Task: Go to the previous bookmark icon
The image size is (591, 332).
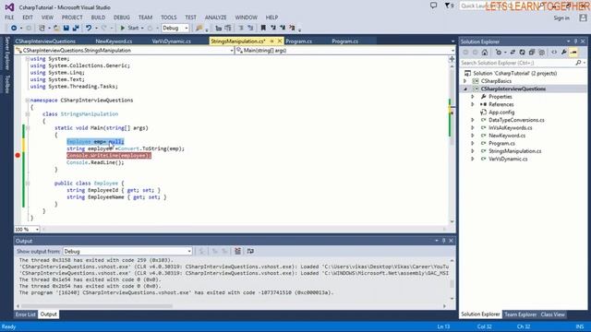Action: click(273, 28)
